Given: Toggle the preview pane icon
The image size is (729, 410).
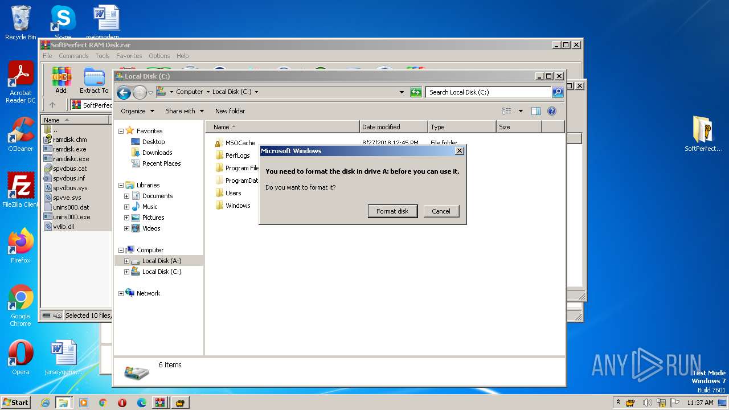Looking at the screenshot, I should click(x=535, y=111).
